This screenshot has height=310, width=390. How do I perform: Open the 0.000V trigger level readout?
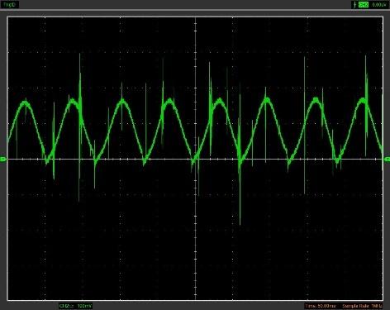click(x=379, y=4)
